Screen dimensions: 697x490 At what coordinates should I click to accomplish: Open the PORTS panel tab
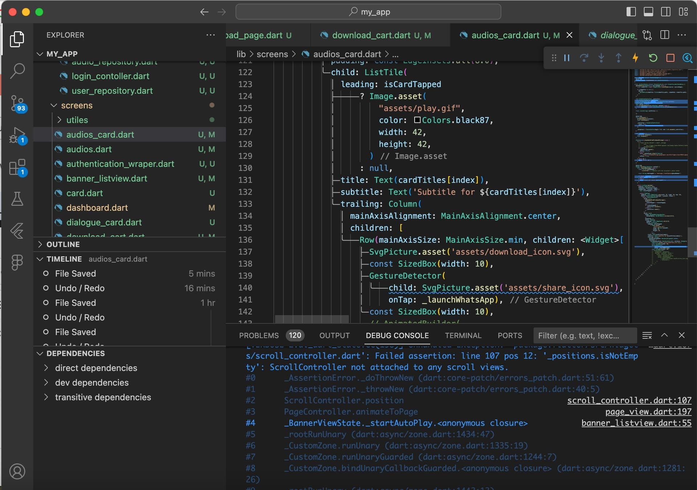pyautogui.click(x=510, y=336)
